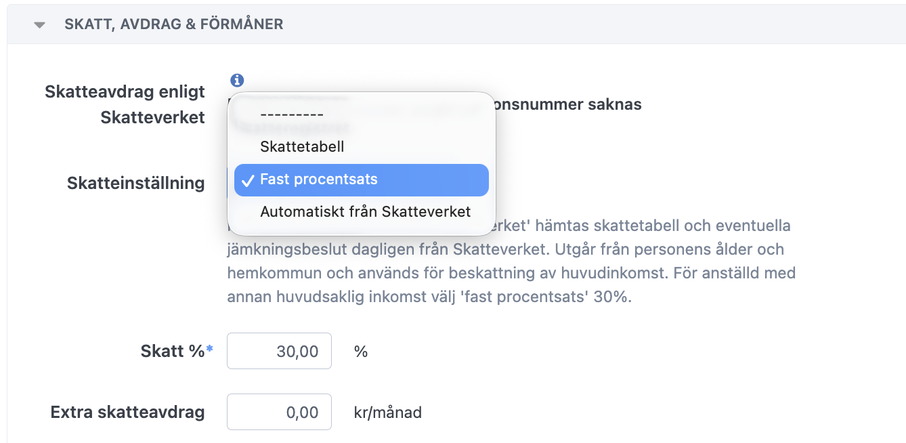Image resolution: width=906 pixels, height=443 pixels.
Task: Collapse the section using the header triangle
Action: point(40,25)
